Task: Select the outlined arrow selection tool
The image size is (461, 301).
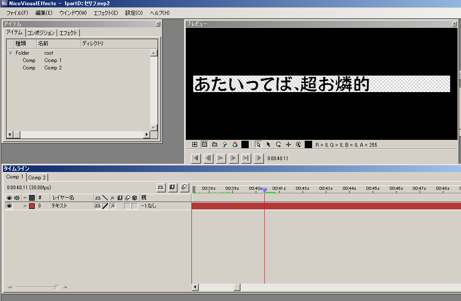Action: pos(258,145)
